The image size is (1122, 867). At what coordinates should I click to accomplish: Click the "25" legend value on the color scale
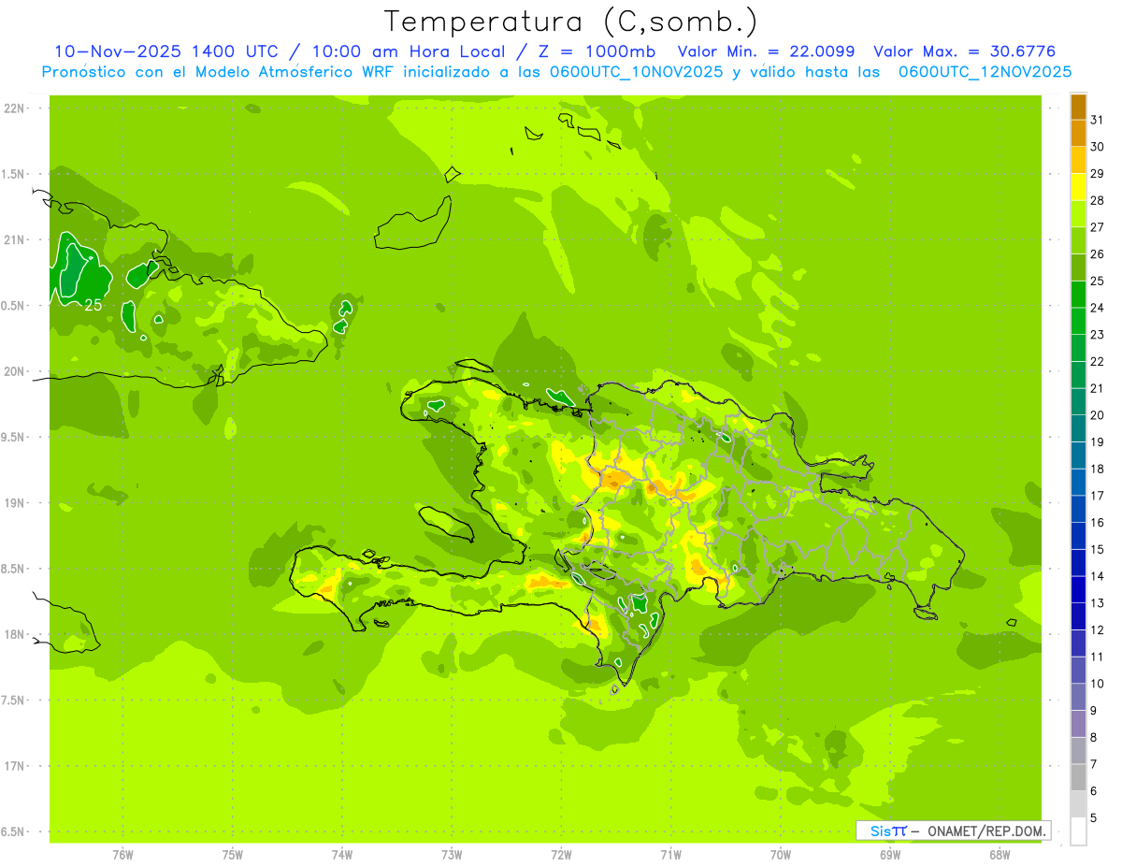pos(1097,281)
